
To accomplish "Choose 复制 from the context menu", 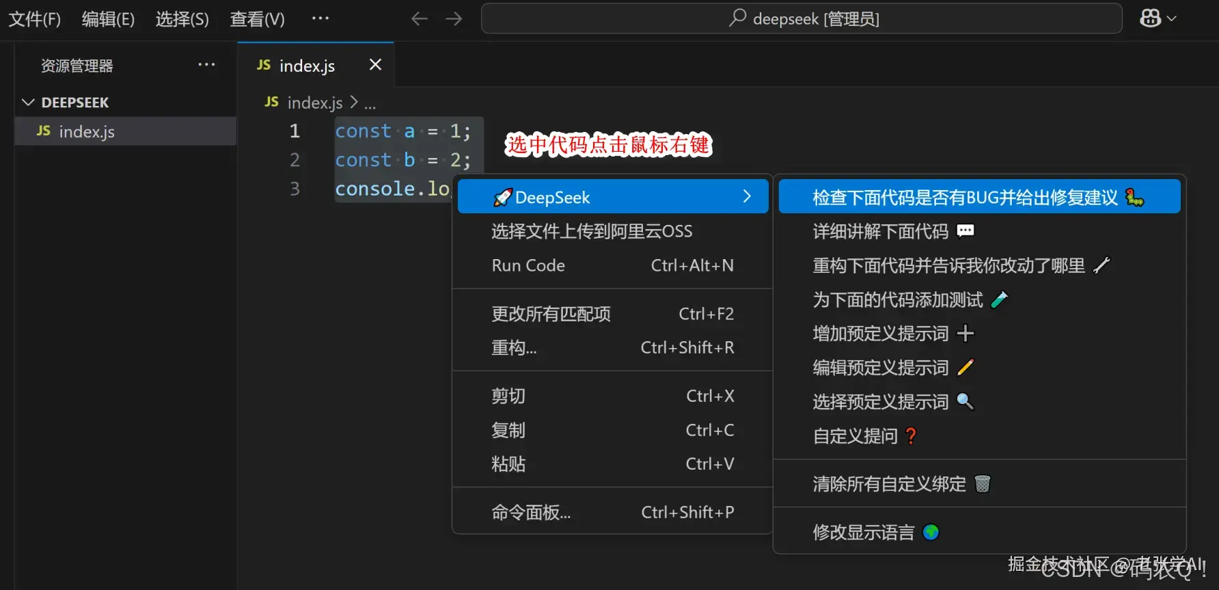I will 613,430.
